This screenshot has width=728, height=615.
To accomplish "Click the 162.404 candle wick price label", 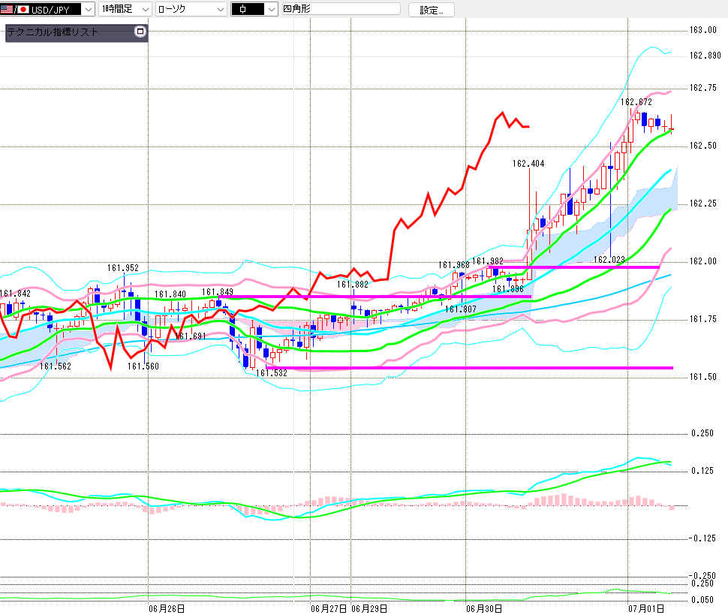I will click(x=528, y=164).
